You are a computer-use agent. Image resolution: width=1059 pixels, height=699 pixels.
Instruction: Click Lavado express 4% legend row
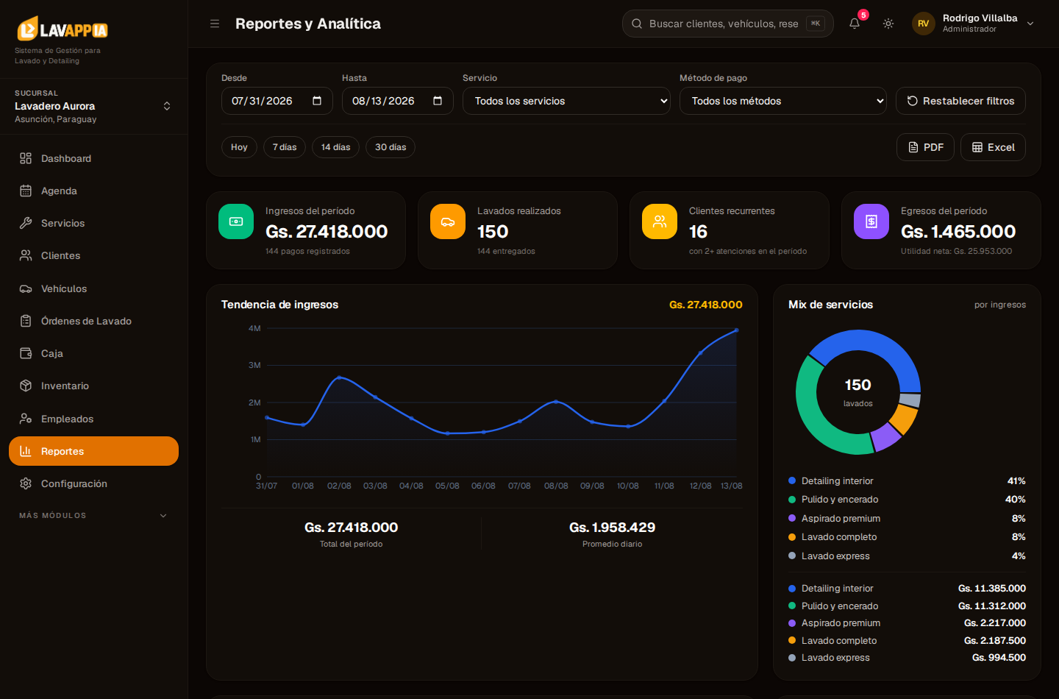point(907,556)
